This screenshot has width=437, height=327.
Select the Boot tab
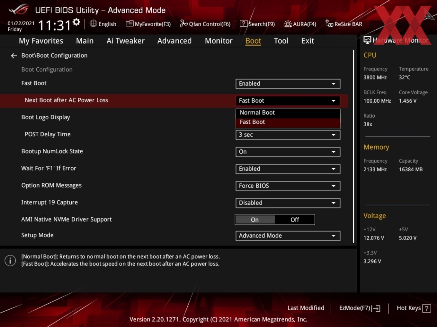[x=253, y=41]
